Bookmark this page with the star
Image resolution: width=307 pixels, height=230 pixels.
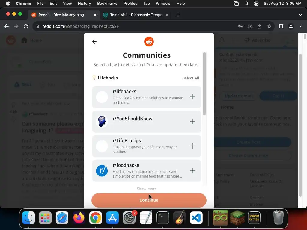click(x=269, y=26)
